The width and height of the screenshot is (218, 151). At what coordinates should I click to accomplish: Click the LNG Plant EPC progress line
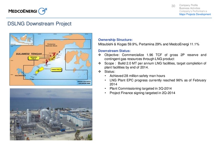(158, 82)
